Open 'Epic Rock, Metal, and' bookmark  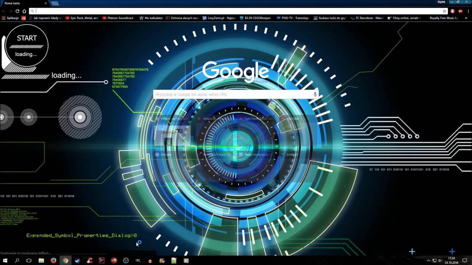tap(82, 18)
